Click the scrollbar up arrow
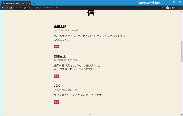183x116 pixels. (x=182, y=11)
